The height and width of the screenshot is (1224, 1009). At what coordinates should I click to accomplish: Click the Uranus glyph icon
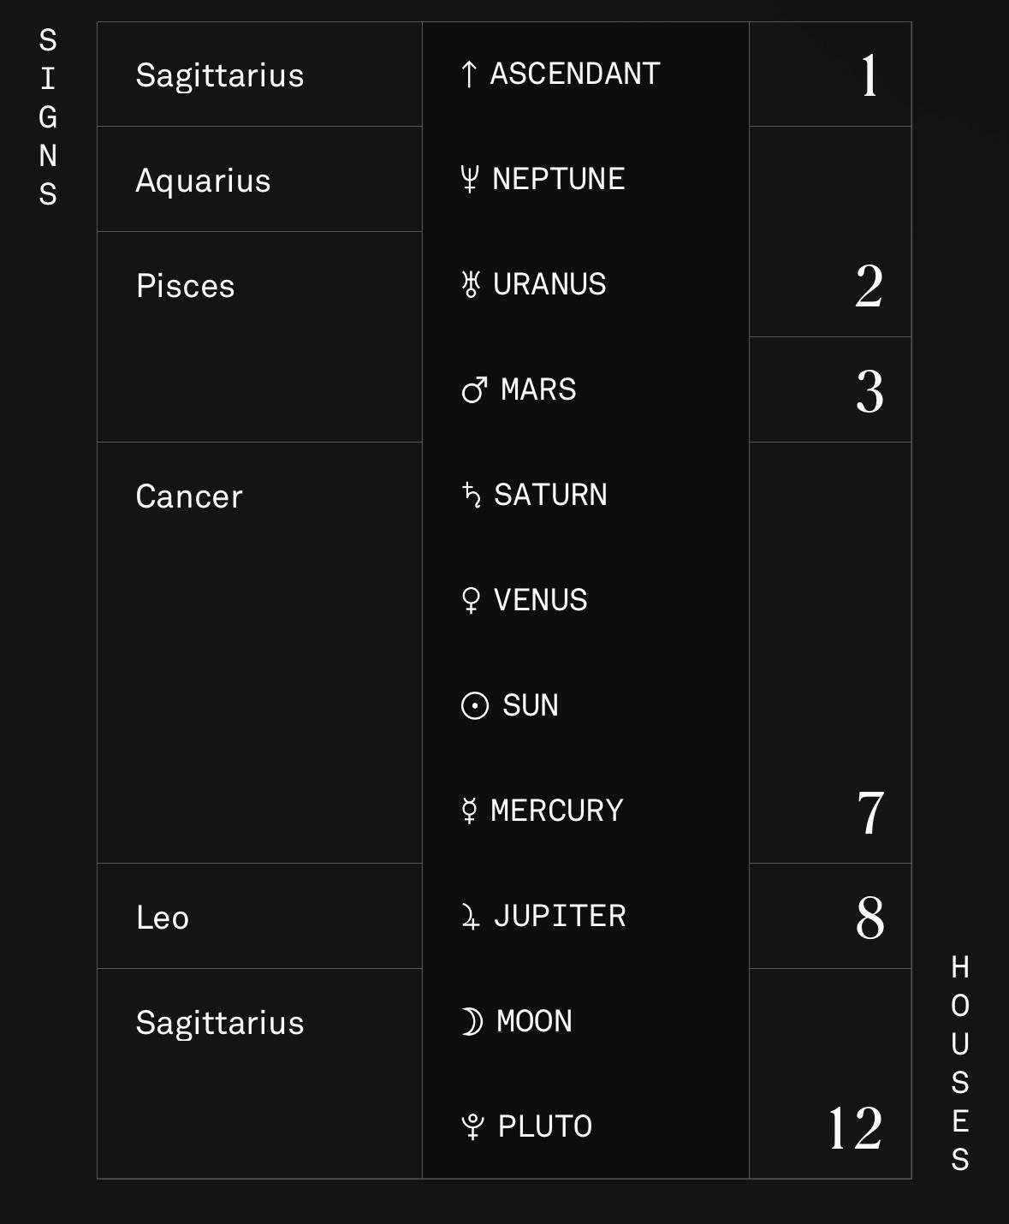[470, 284]
